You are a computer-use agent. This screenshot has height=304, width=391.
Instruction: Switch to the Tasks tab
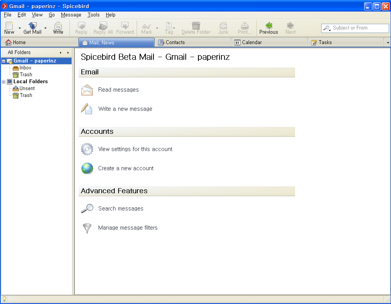tap(345, 42)
